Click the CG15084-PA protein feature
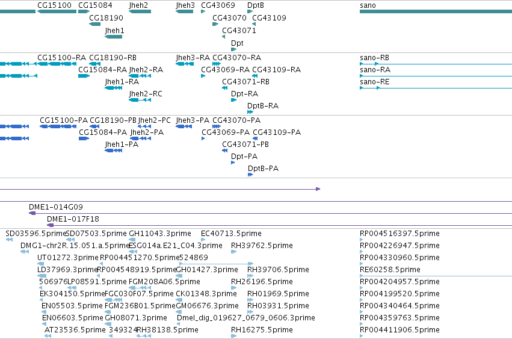Viewport: 512px width, 339px height. [84, 138]
